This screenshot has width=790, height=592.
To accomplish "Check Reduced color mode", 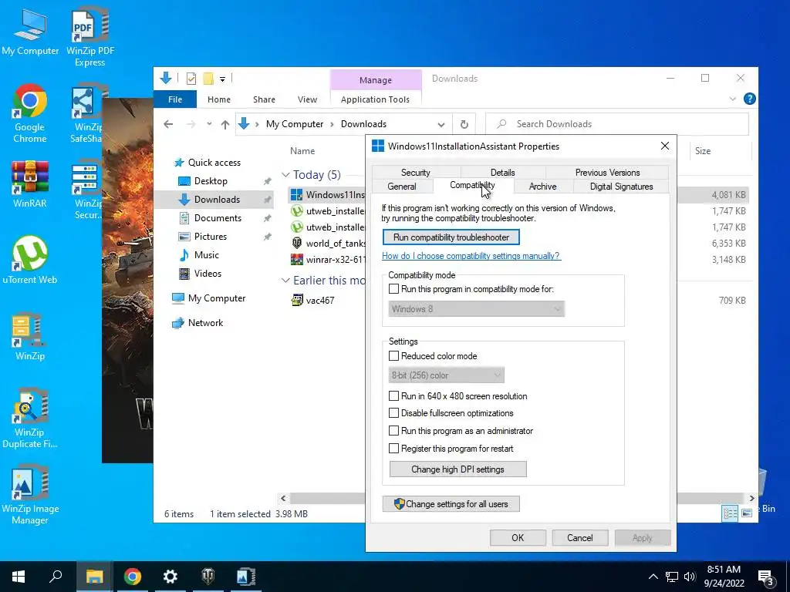I will (x=394, y=356).
